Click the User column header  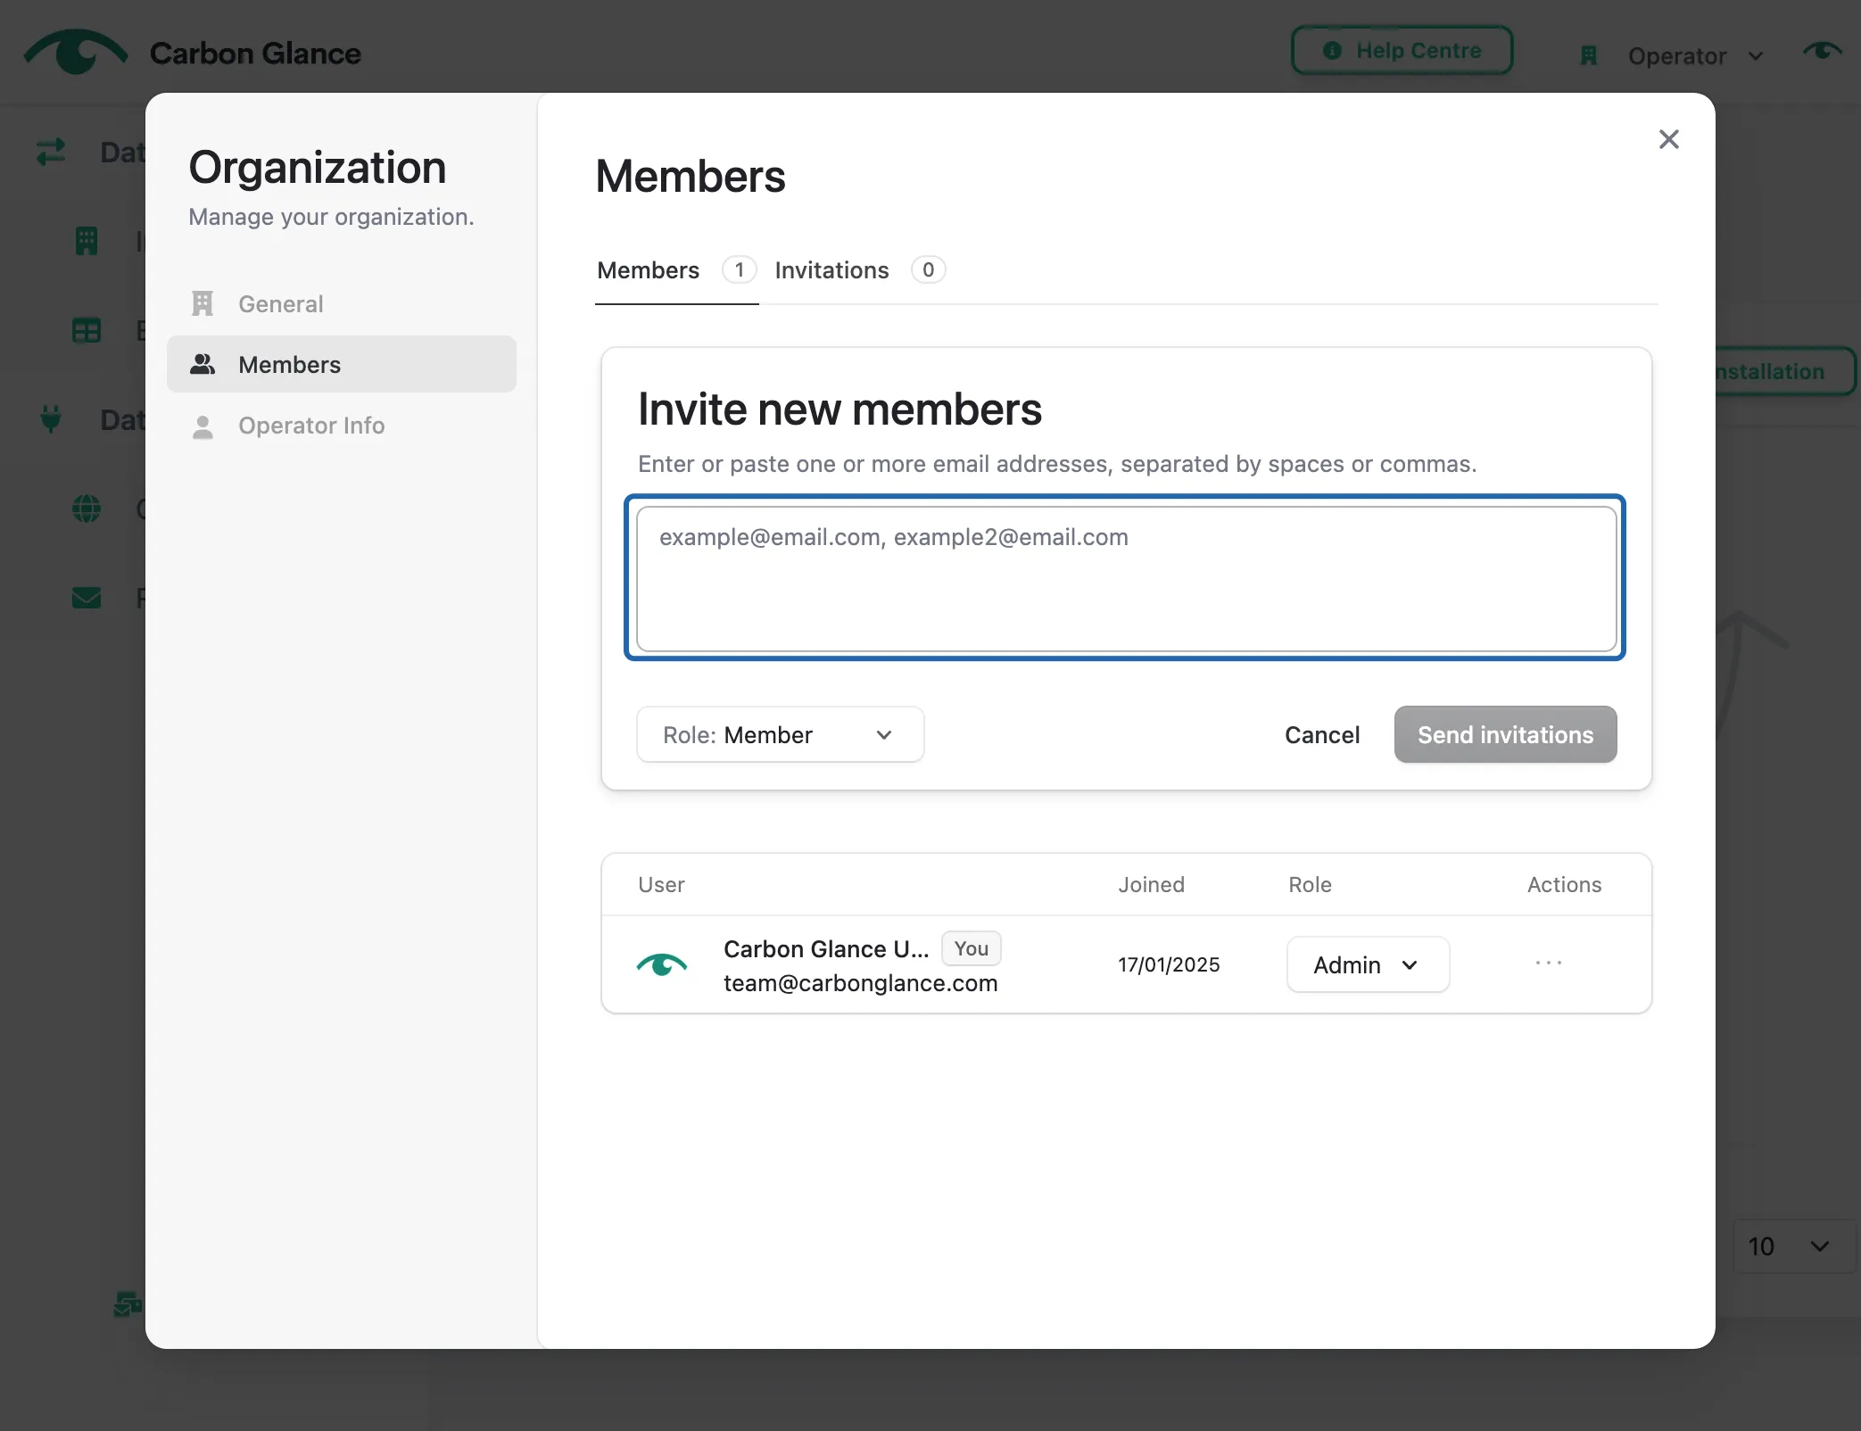(661, 884)
